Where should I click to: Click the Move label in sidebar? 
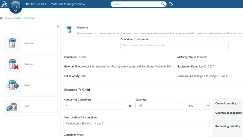point(27,85)
